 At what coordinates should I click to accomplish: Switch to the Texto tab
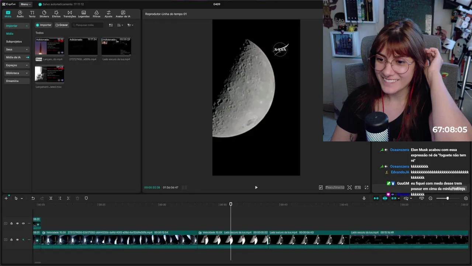tap(32, 14)
